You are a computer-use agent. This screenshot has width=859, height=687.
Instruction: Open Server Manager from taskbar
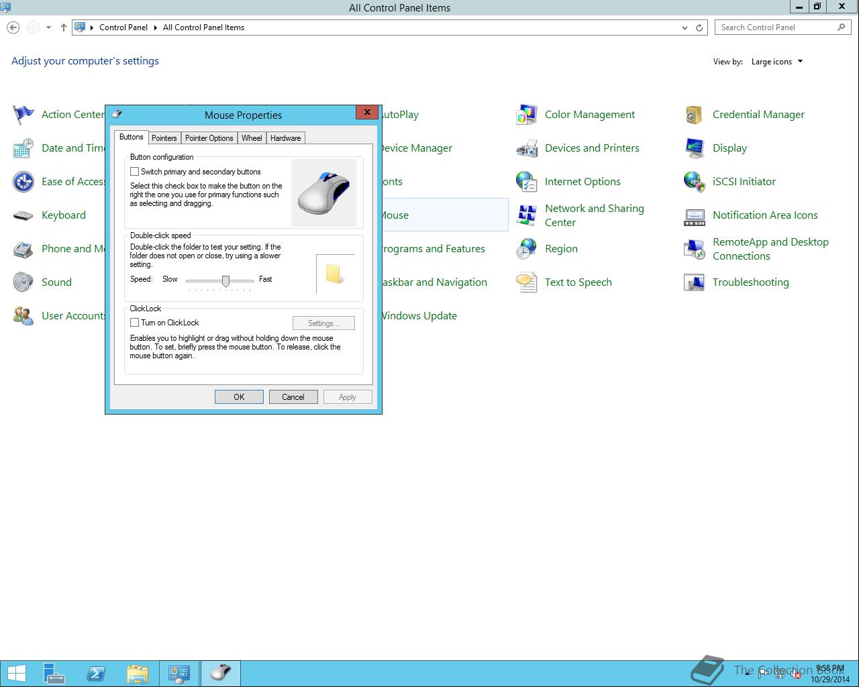54,674
